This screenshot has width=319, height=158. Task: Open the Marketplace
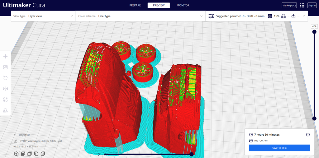pos(289,5)
